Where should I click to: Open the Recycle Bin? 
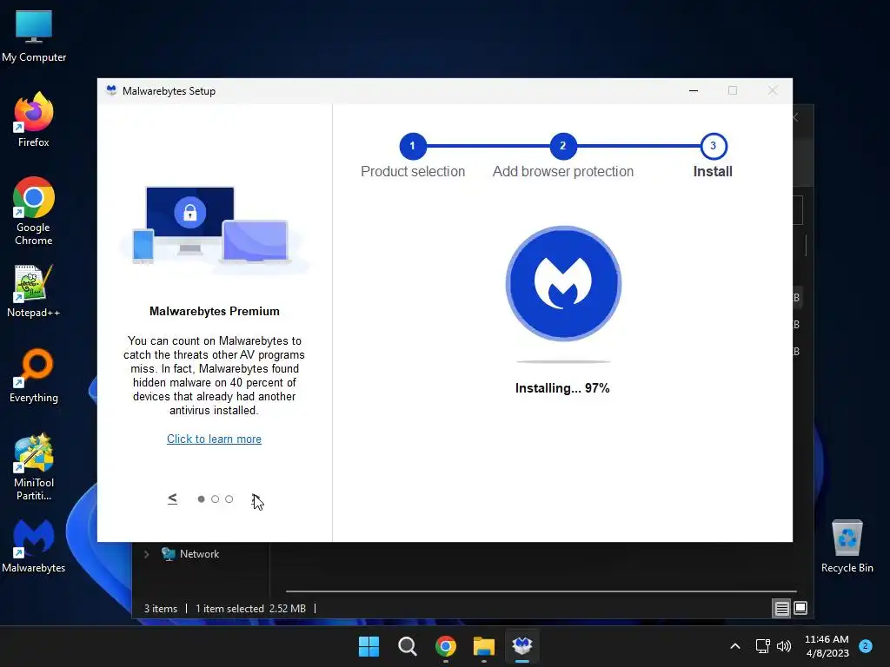(x=847, y=545)
